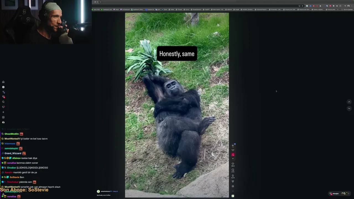Click the Elrodion username in chat

(12, 168)
